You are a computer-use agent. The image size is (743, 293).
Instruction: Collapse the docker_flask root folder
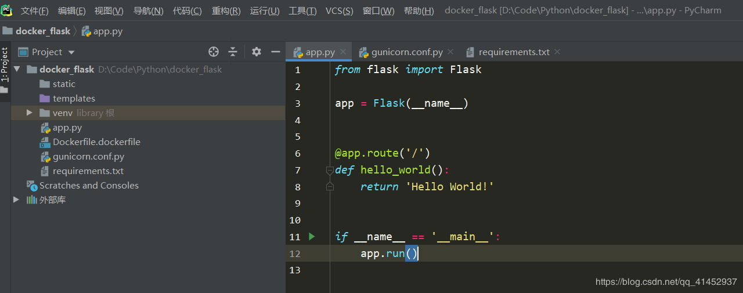[16, 70]
